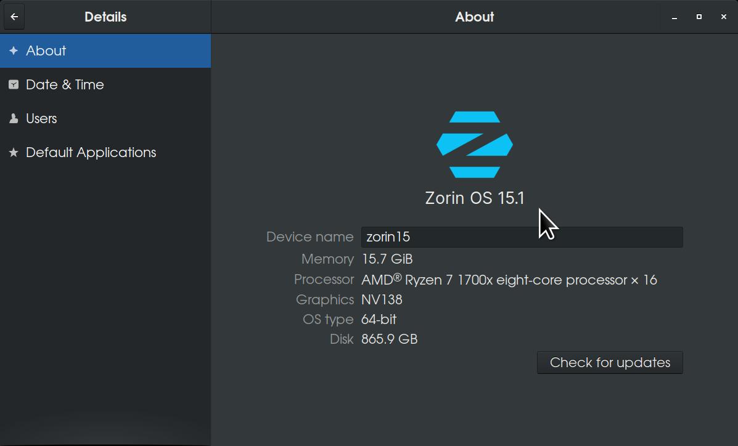Open the Users section
The width and height of the screenshot is (738, 446).
tap(105, 118)
